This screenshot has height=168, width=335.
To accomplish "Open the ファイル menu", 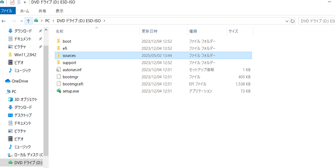I will (x=8, y=11).
